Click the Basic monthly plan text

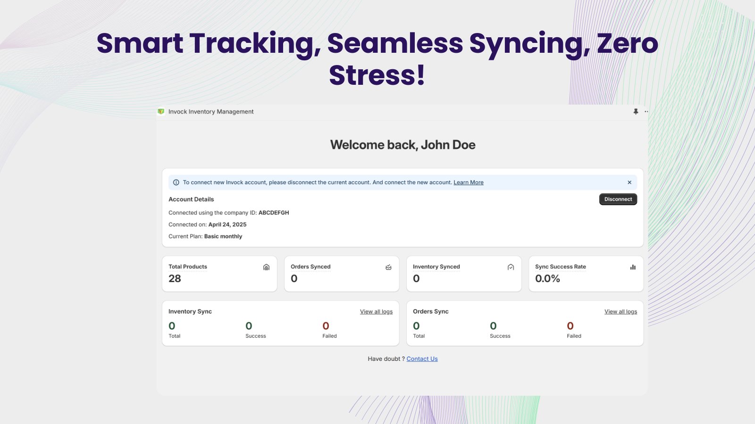[x=223, y=236]
